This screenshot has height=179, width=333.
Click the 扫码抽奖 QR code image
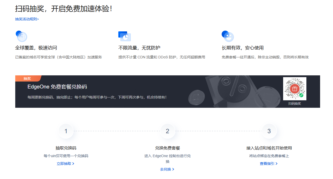click(x=295, y=89)
